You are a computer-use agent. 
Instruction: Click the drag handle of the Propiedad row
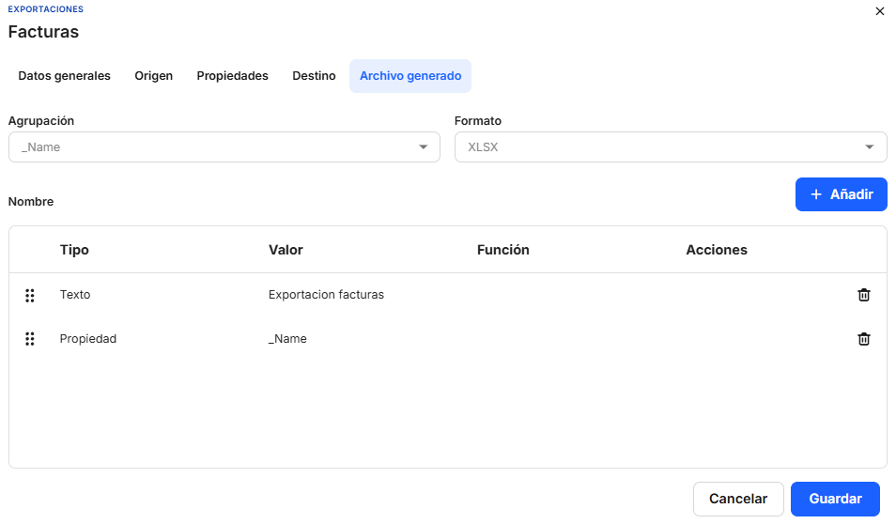click(30, 339)
